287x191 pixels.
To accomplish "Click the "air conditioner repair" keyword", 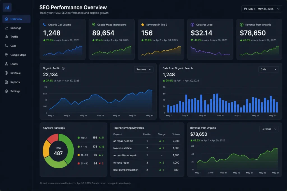I will [125, 155].
